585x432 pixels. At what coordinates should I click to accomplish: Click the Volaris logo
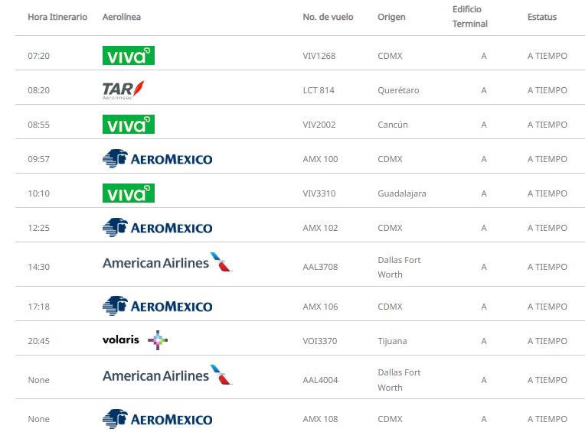135,340
